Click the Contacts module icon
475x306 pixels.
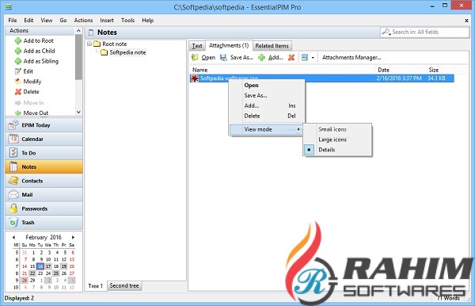pos(13,181)
